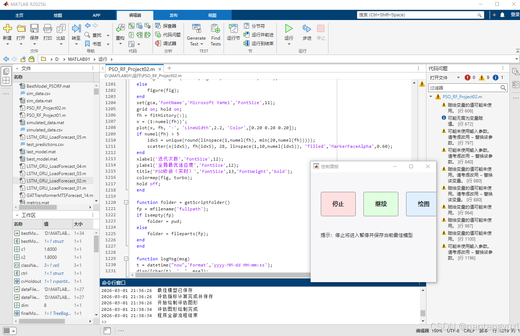Save file using the 保存 icon
The height and width of the screenshot is (336, 520).
pyautogui.click(x=34, y=28)
